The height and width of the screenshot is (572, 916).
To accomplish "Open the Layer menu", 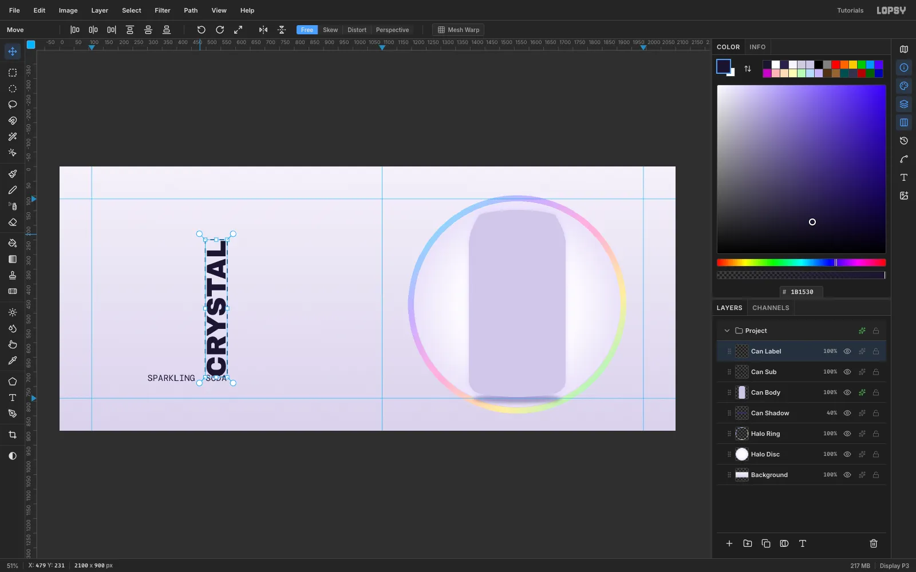I will 100,10.
